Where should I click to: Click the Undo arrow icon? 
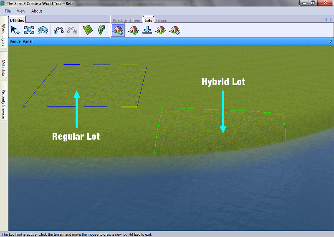(58, 30)
